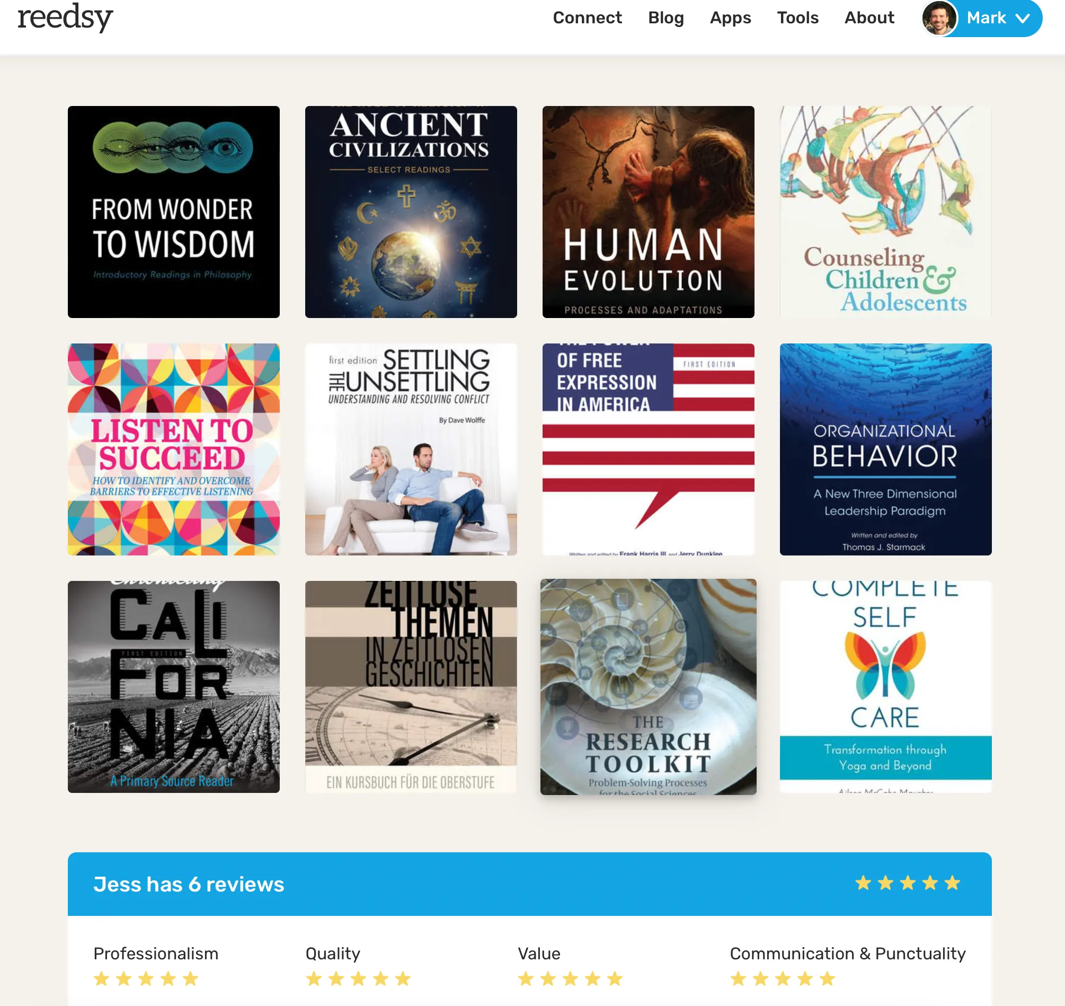The height and width of the screenshot is (1006, 1065).
Task: Open Settling the Unsettling book cover
Action: click(x=411, y=449)
